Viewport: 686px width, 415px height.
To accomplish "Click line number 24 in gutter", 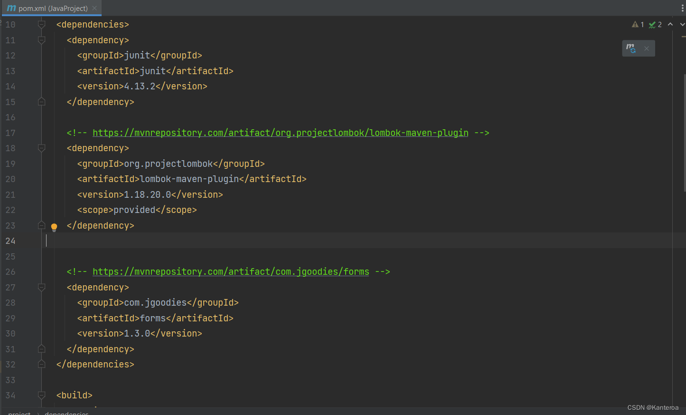I will (x=10, y=241).
